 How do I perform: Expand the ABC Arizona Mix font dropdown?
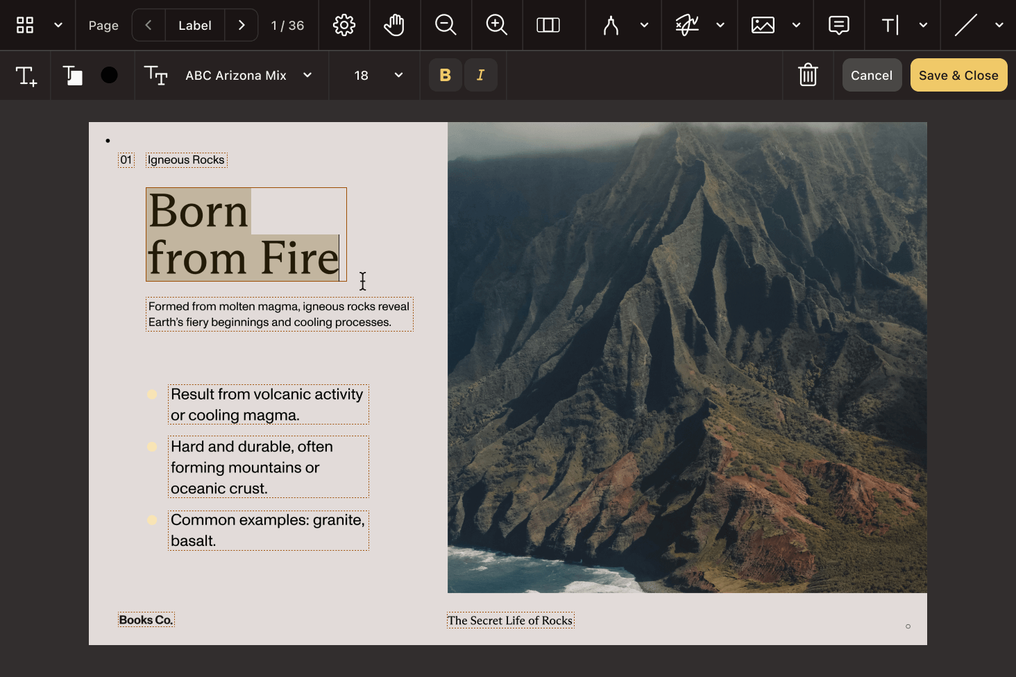[x=307, y=75]
